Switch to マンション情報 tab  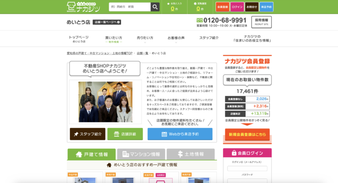(x=141, y=154)
